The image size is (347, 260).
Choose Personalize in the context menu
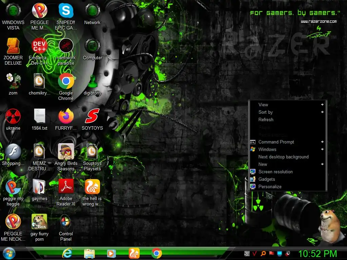(287, 187)
